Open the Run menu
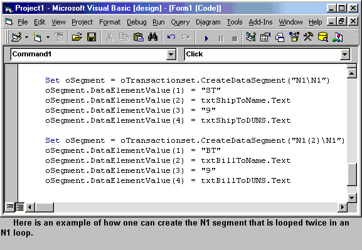Viewport: 362px width, 250px height. click(159, 22)
